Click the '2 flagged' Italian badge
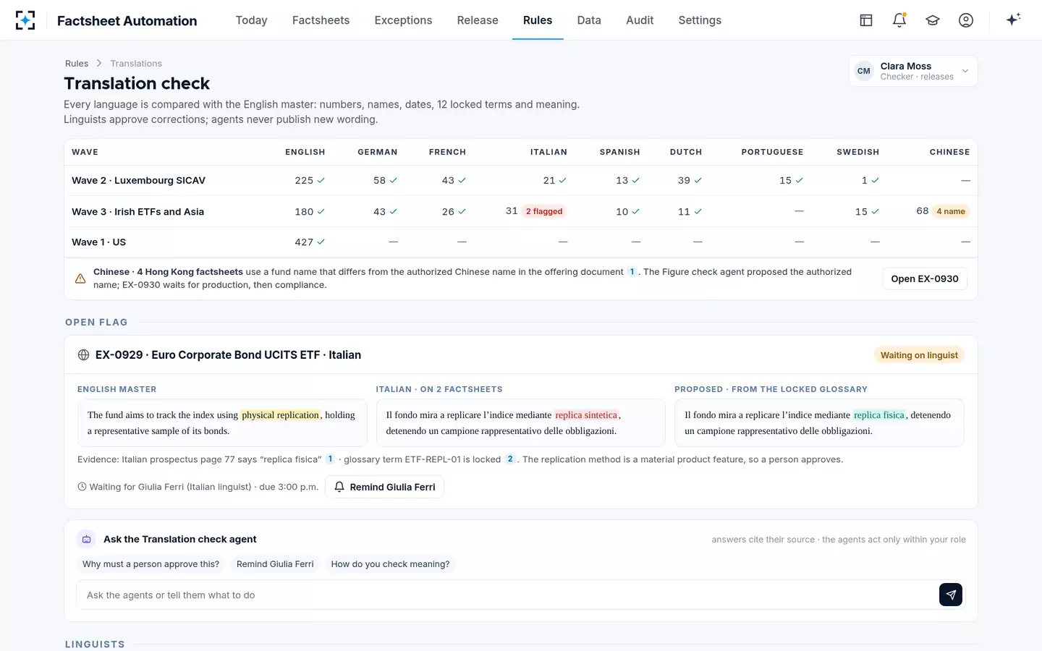The image size is (1042, 651). tap(544, 211)
